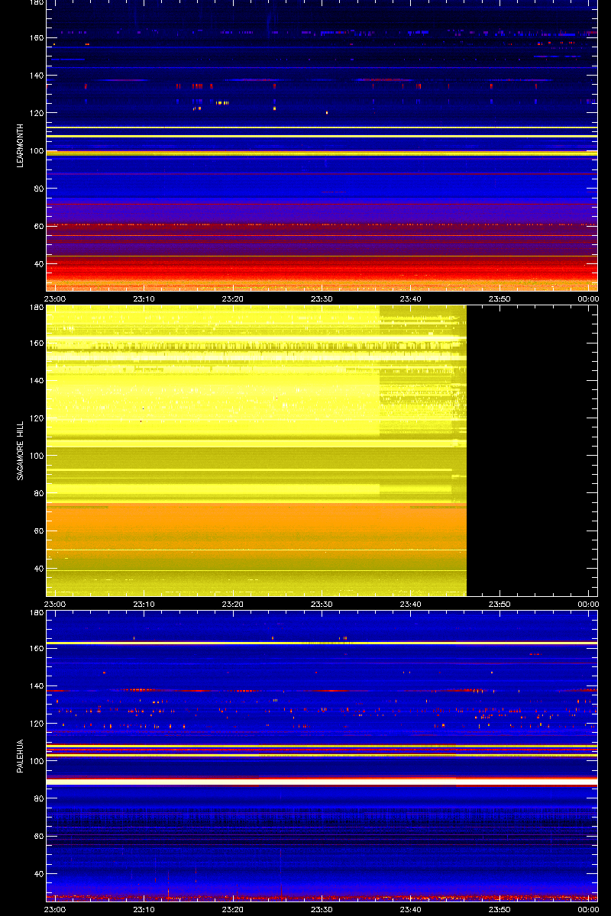
Task: Pick the 23:00 tick under Sagamore Hill spectrogram
Action: coord(56,605)
